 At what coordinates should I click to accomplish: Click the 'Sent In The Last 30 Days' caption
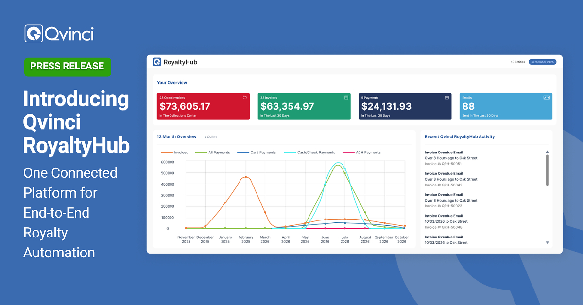pos(480,116)
